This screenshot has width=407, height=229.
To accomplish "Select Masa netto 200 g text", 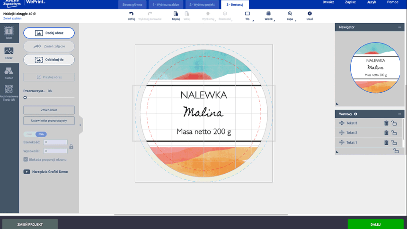I will (x=204, y=132).
